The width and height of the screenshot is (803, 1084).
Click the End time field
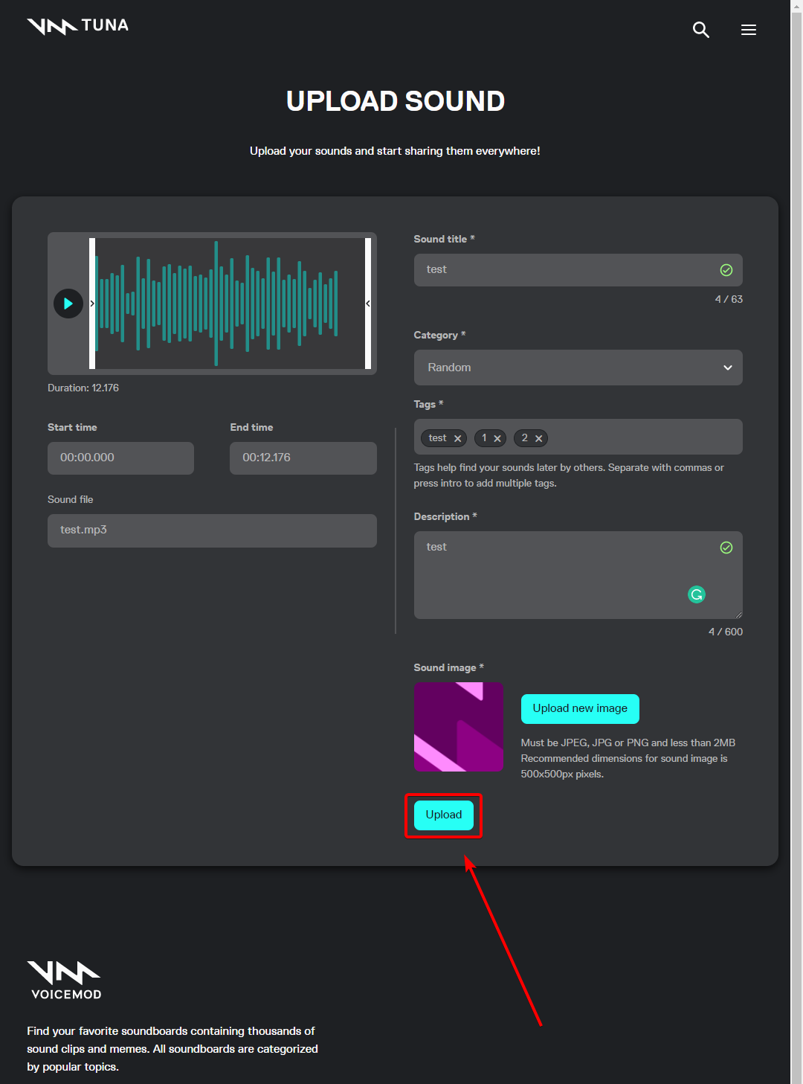[x=303, y=458]
